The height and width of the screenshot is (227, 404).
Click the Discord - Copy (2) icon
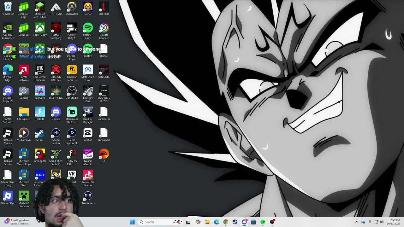[x=8, y=94]
